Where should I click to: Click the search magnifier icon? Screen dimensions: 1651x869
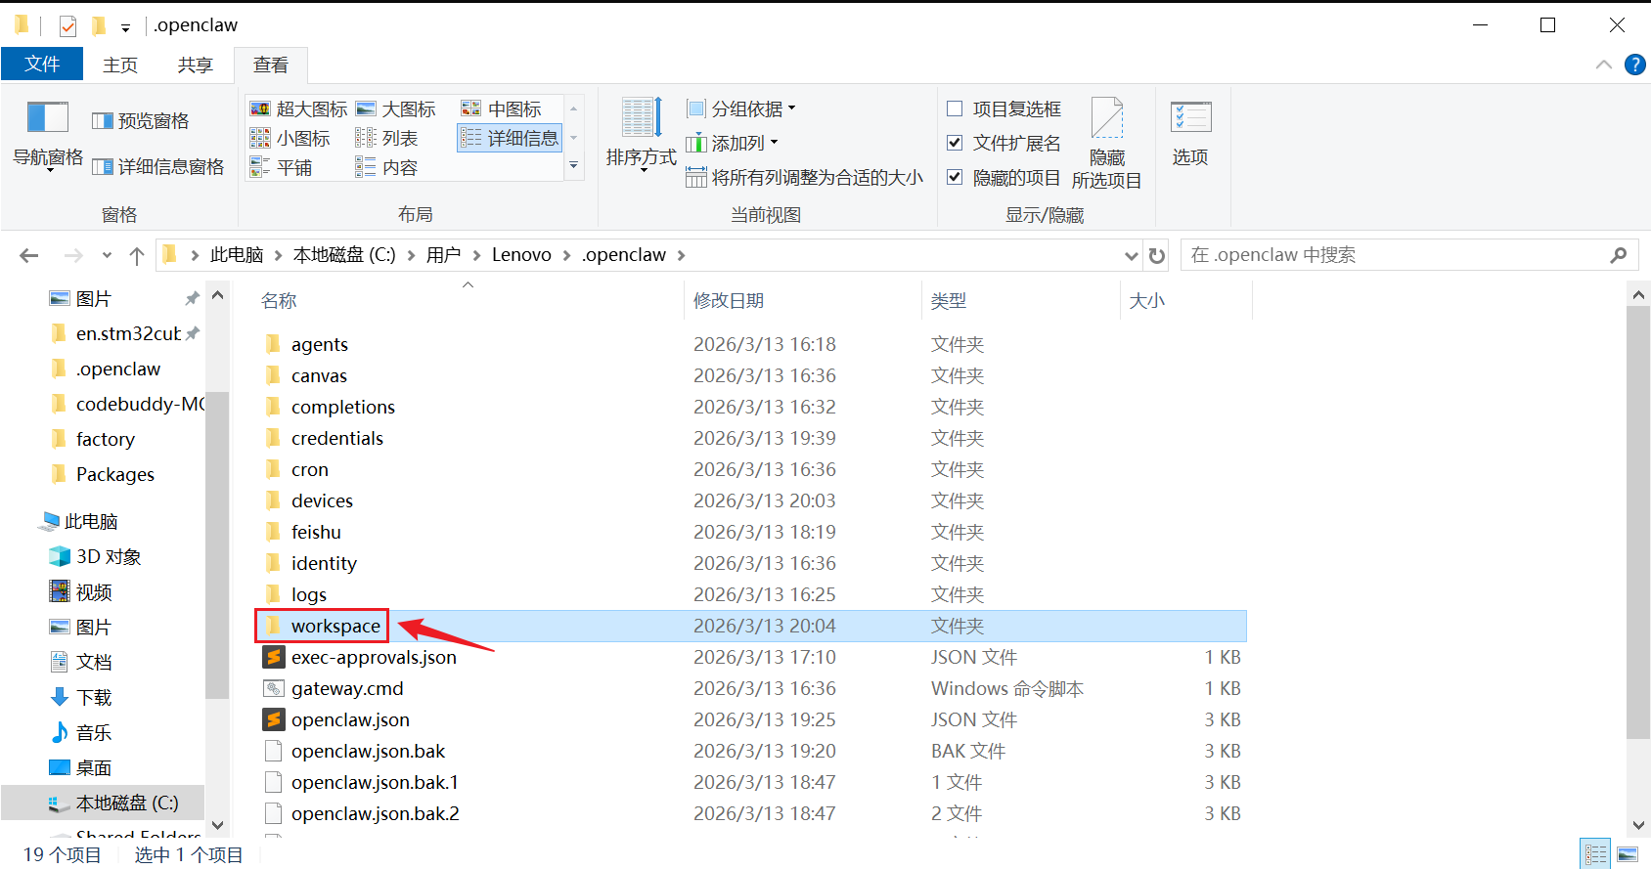coord(1618,255)
